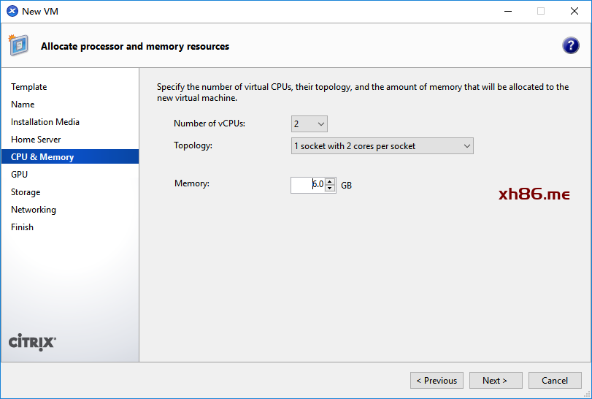592x399 pixels.
Task: Select the CPU & Memory step
Action: (x=42, y=157)
